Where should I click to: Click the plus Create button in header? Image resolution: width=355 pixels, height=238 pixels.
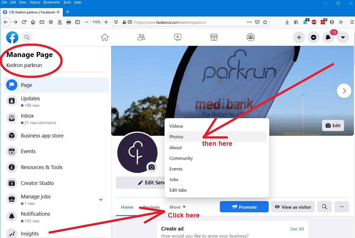tap(299, 37)
